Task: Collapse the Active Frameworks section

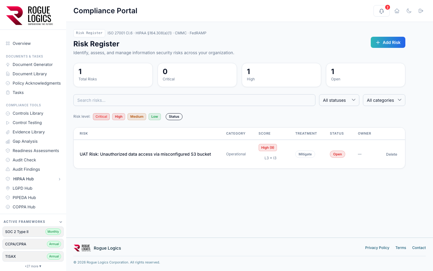Action: [x=61, y=222]
